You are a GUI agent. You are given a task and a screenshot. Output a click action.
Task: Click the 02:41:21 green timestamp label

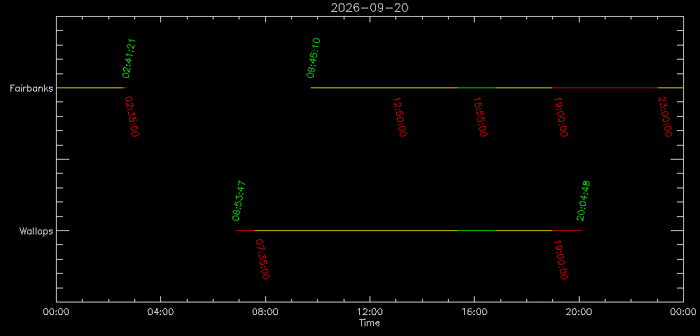(x=129, y=59)
